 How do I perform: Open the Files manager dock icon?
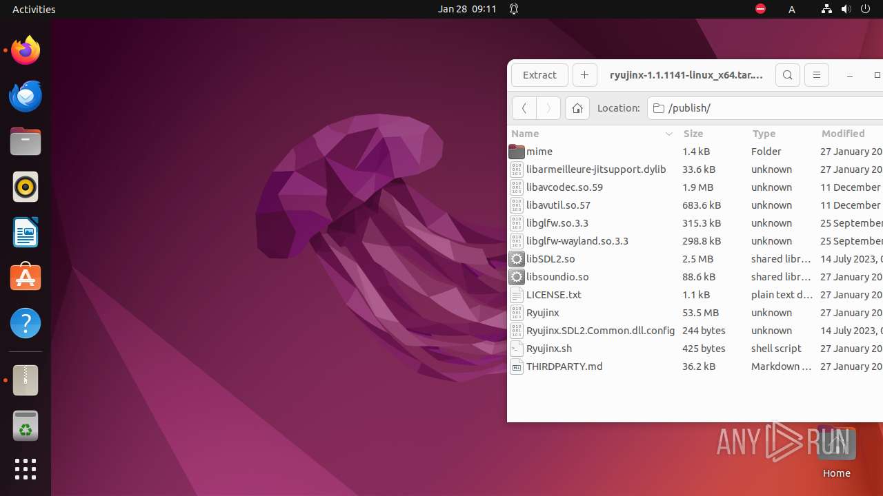[x=26, y=141]
